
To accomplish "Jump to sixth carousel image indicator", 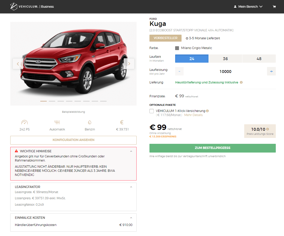I will [x=86, y=101].
